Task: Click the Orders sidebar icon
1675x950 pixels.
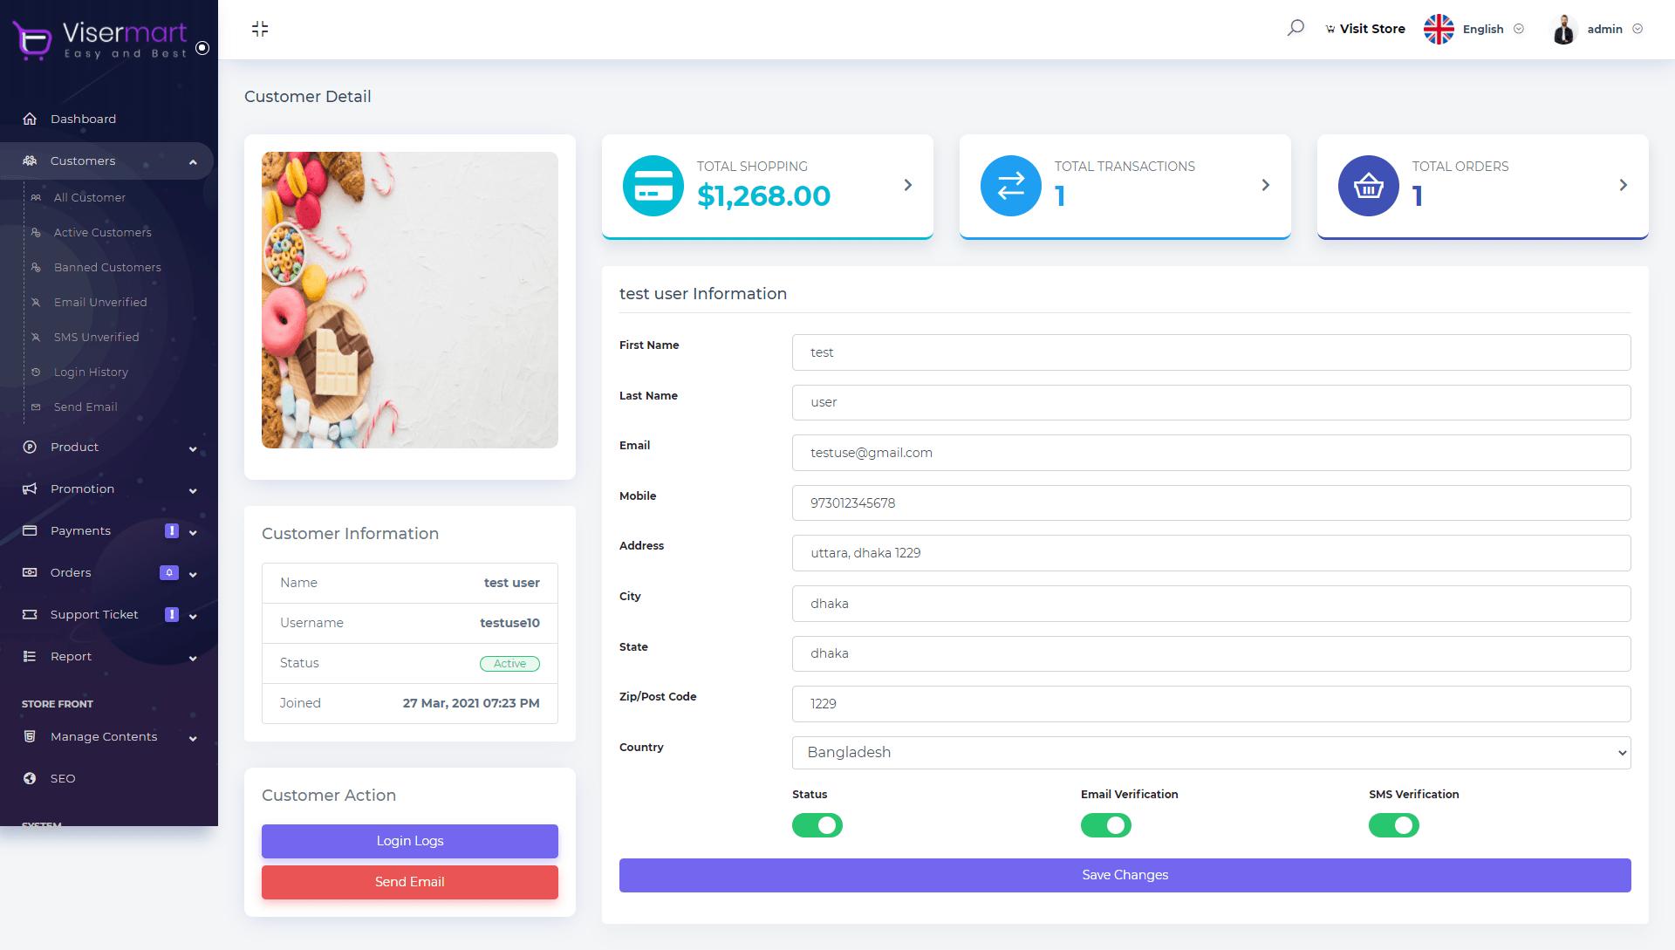Action: pos(31,571)
